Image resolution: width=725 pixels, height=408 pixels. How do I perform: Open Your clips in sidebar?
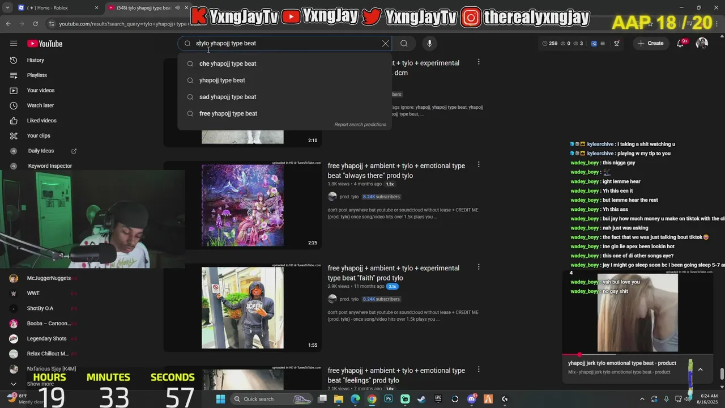coord(39,135)
